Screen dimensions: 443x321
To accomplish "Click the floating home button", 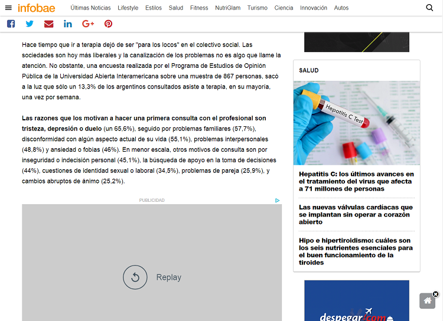I will coord(427,301).
